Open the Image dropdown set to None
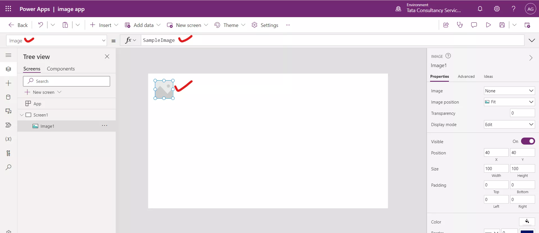Image resolution: width=539 pixels, height=233 pixels. click(509, 91)
